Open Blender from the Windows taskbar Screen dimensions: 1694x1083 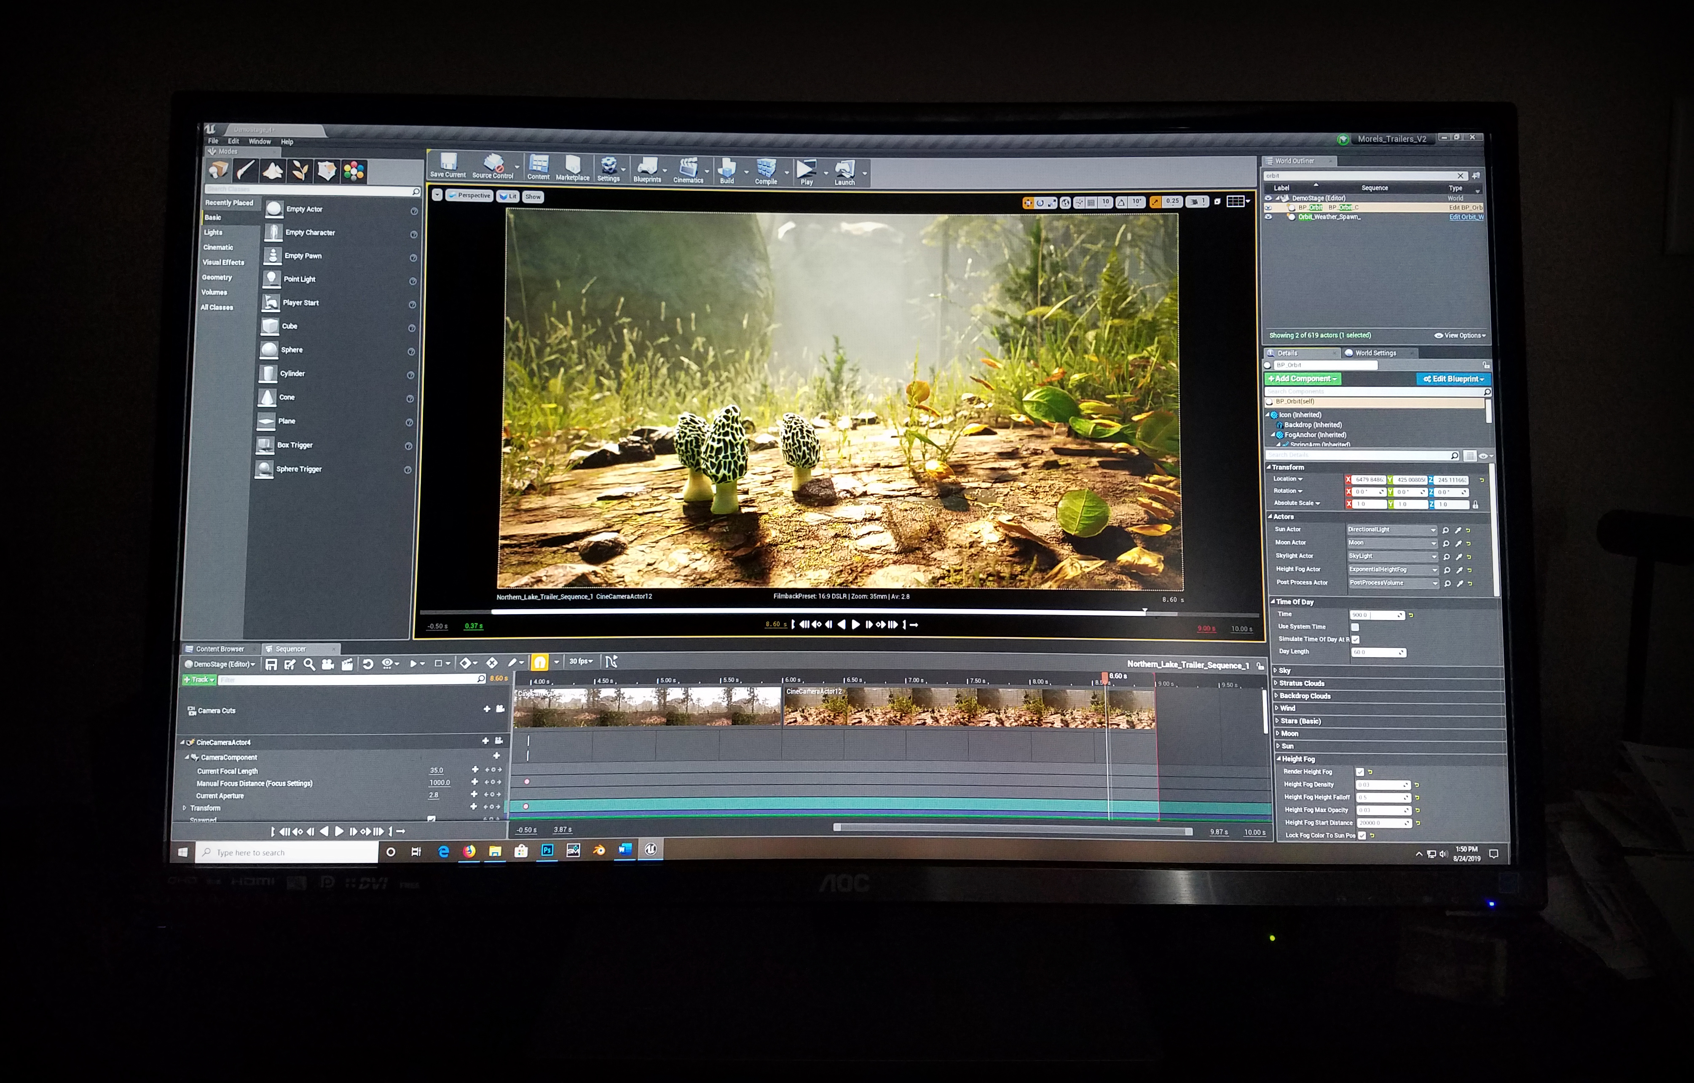coord(599,850)
